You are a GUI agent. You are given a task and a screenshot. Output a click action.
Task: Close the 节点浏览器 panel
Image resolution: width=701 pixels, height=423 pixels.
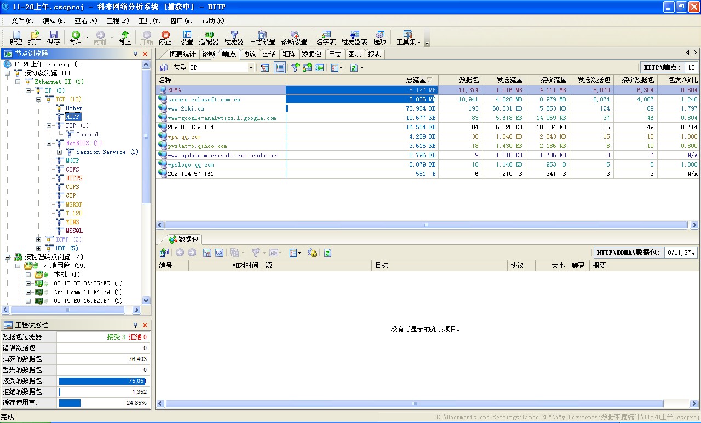click(145, 54)
